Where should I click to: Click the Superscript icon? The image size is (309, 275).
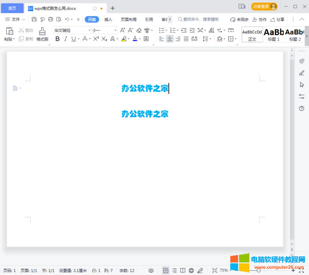coord(95,39)
